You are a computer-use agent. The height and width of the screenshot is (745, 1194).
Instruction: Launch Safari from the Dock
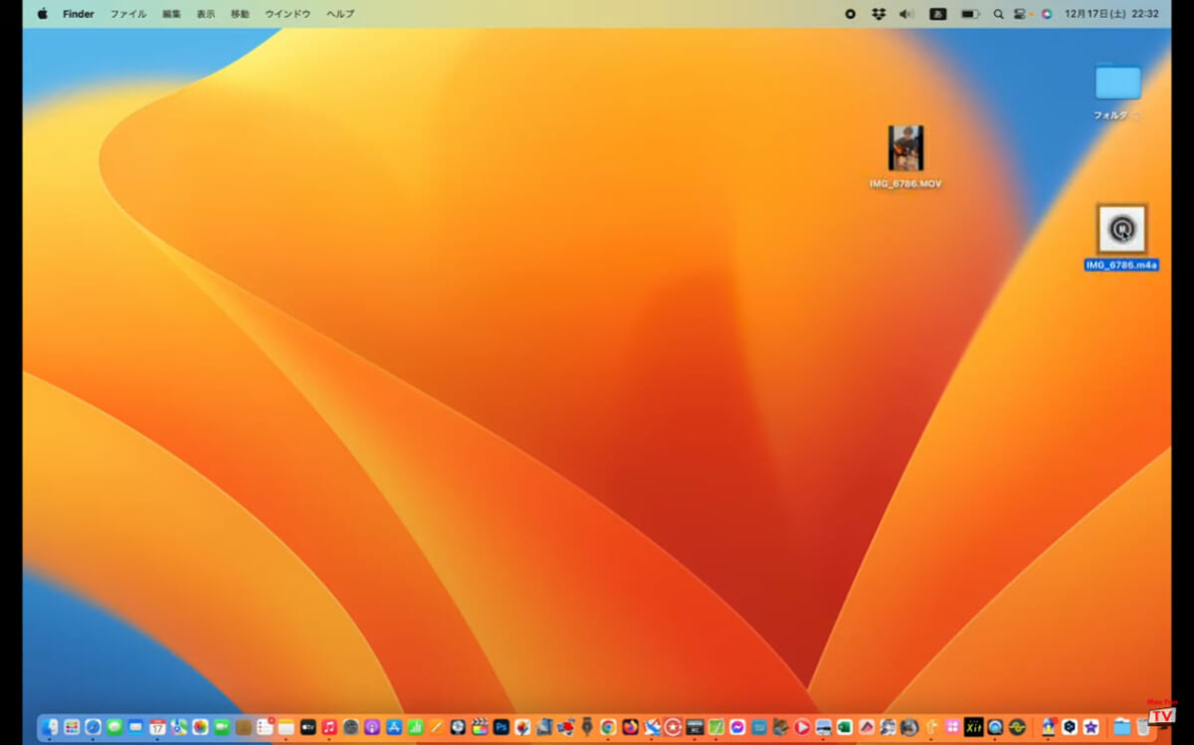point(93,727)
